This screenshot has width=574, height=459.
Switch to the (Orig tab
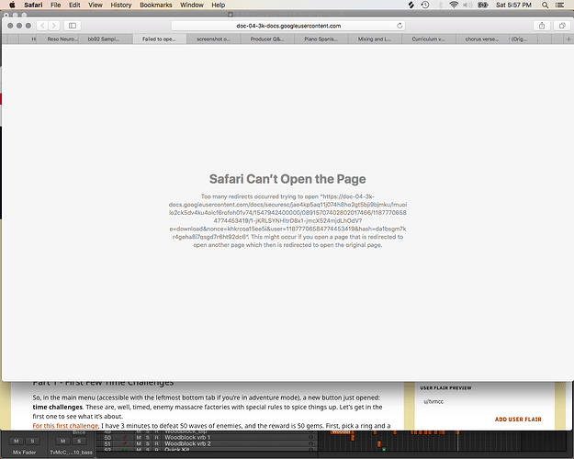523,39
